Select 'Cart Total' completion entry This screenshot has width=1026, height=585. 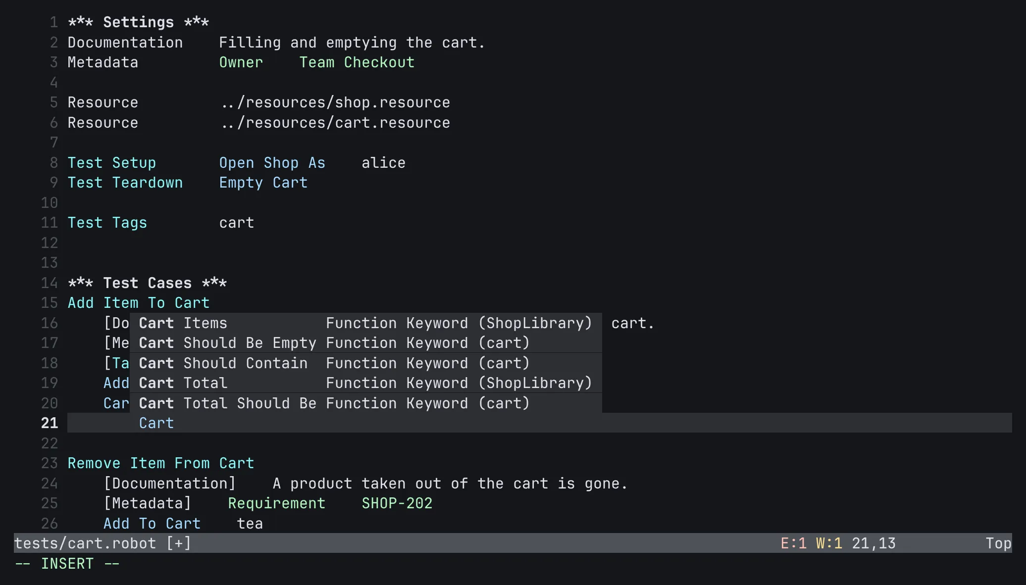[365, 383]
